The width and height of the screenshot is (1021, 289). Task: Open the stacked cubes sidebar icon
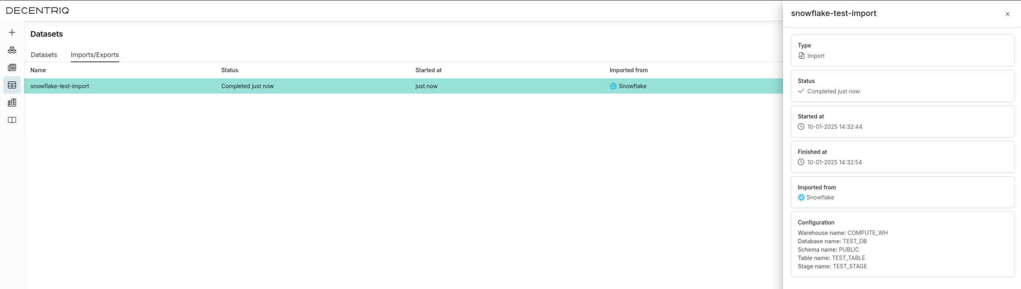tap(12, 50)
